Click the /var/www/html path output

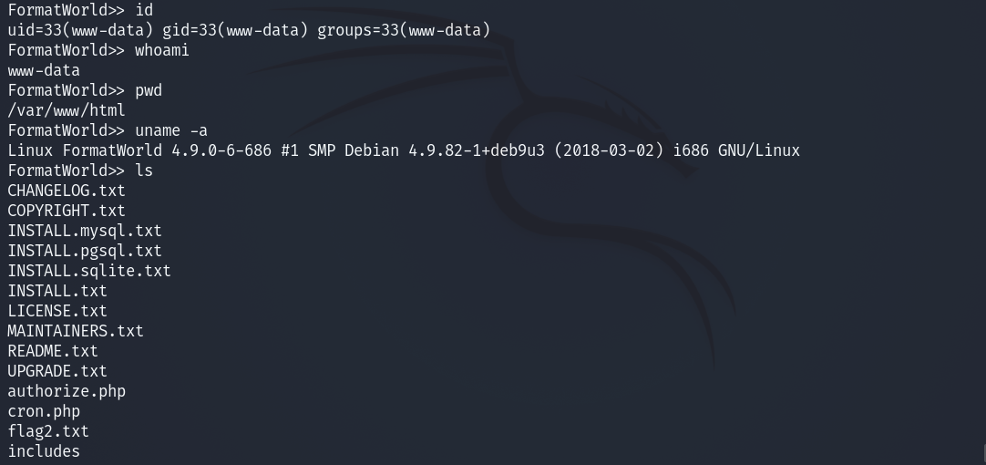67,110
